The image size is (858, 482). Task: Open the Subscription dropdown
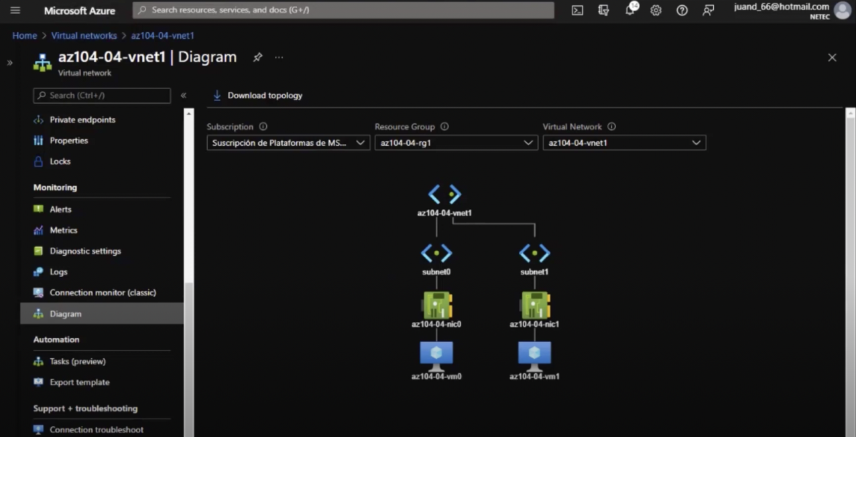pos(288,143)
